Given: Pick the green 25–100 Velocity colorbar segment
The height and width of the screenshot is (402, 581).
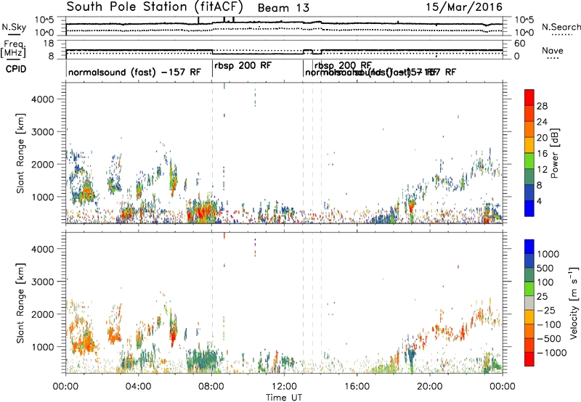Looking at the screenshot, I should click(529, 289).
